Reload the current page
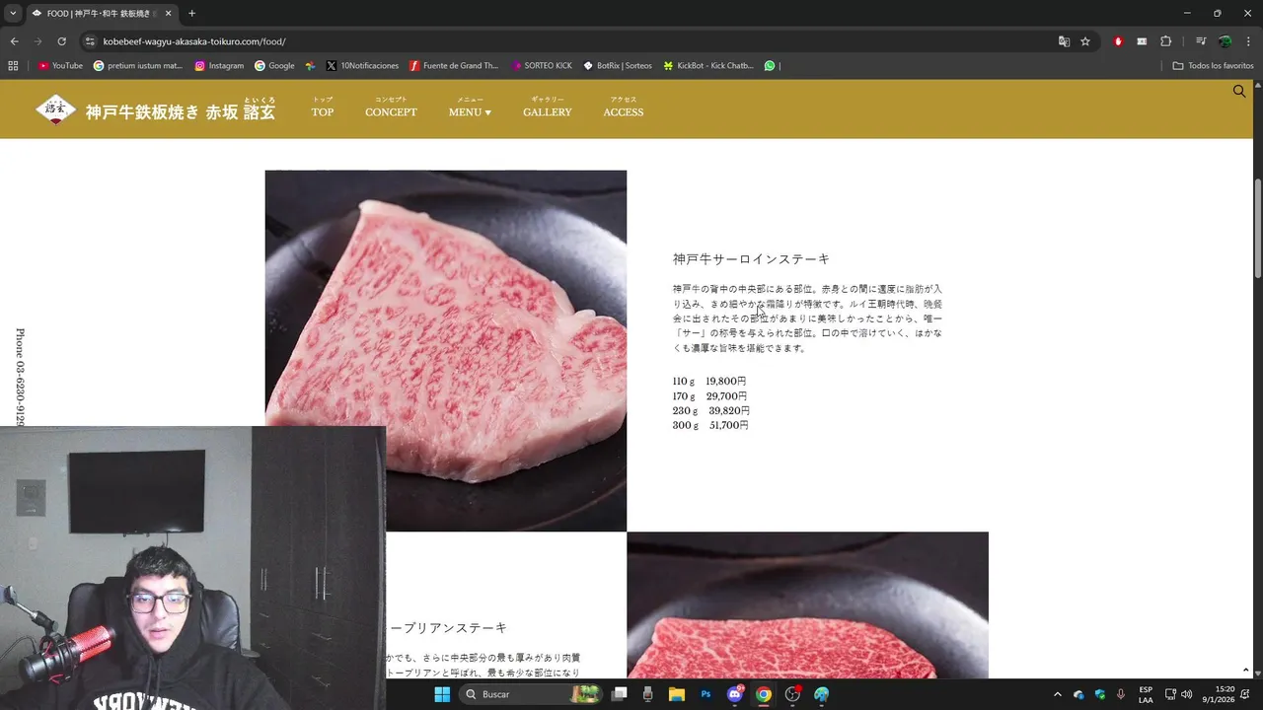1263x710 pixels. pyautogui.click(x=61, y=41)
